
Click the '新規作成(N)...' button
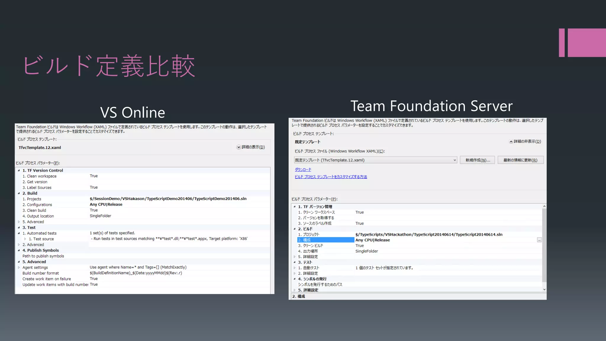[x=477, y=160]
